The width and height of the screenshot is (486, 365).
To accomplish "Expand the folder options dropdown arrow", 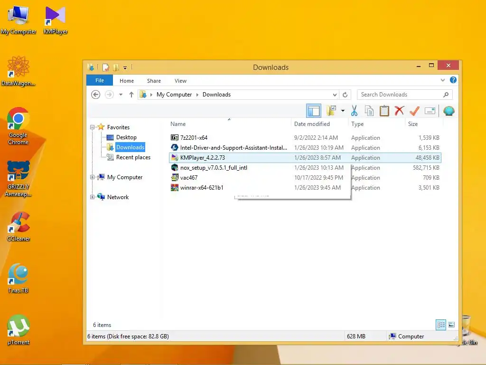I will (x=343, y=111).
